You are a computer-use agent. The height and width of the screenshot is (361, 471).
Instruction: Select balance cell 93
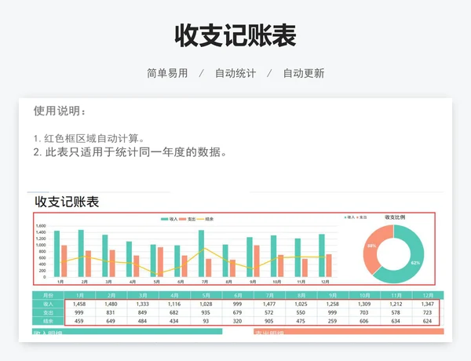pyautogui.click(x=206, y=321)
